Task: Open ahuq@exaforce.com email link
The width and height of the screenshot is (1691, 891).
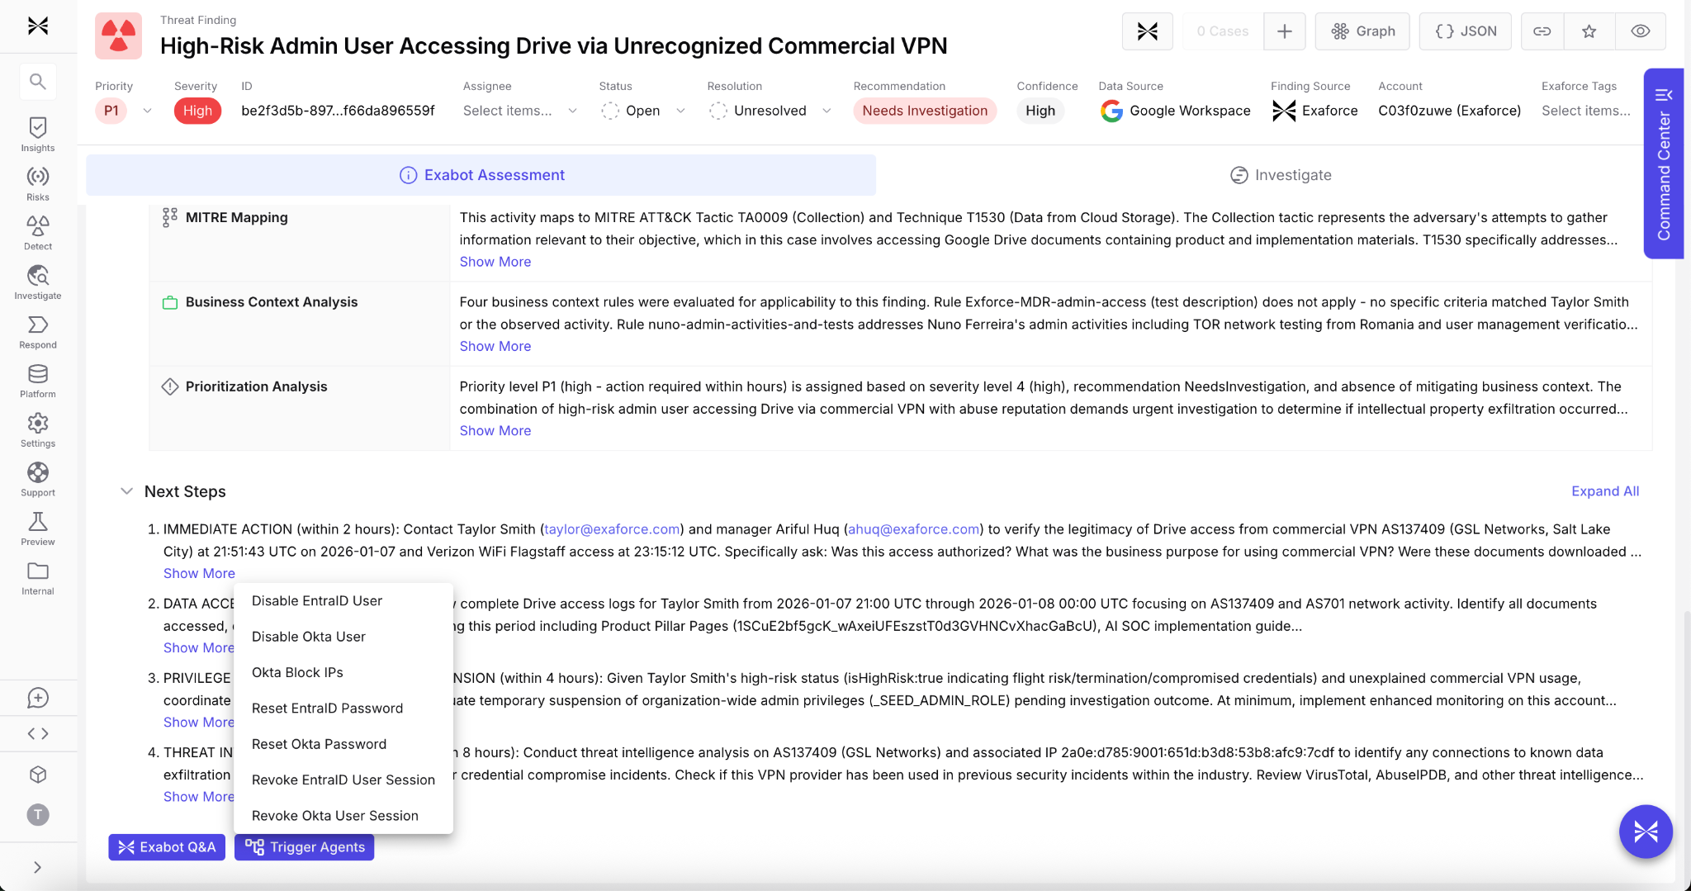Action: point(913,529)
